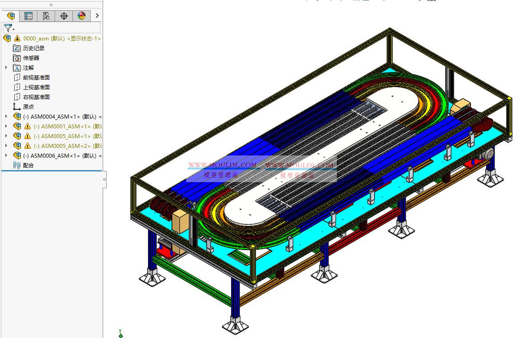Click the 历史记录 history item
The width and height of the screenshot is (523, 338).
click(33, 48)
